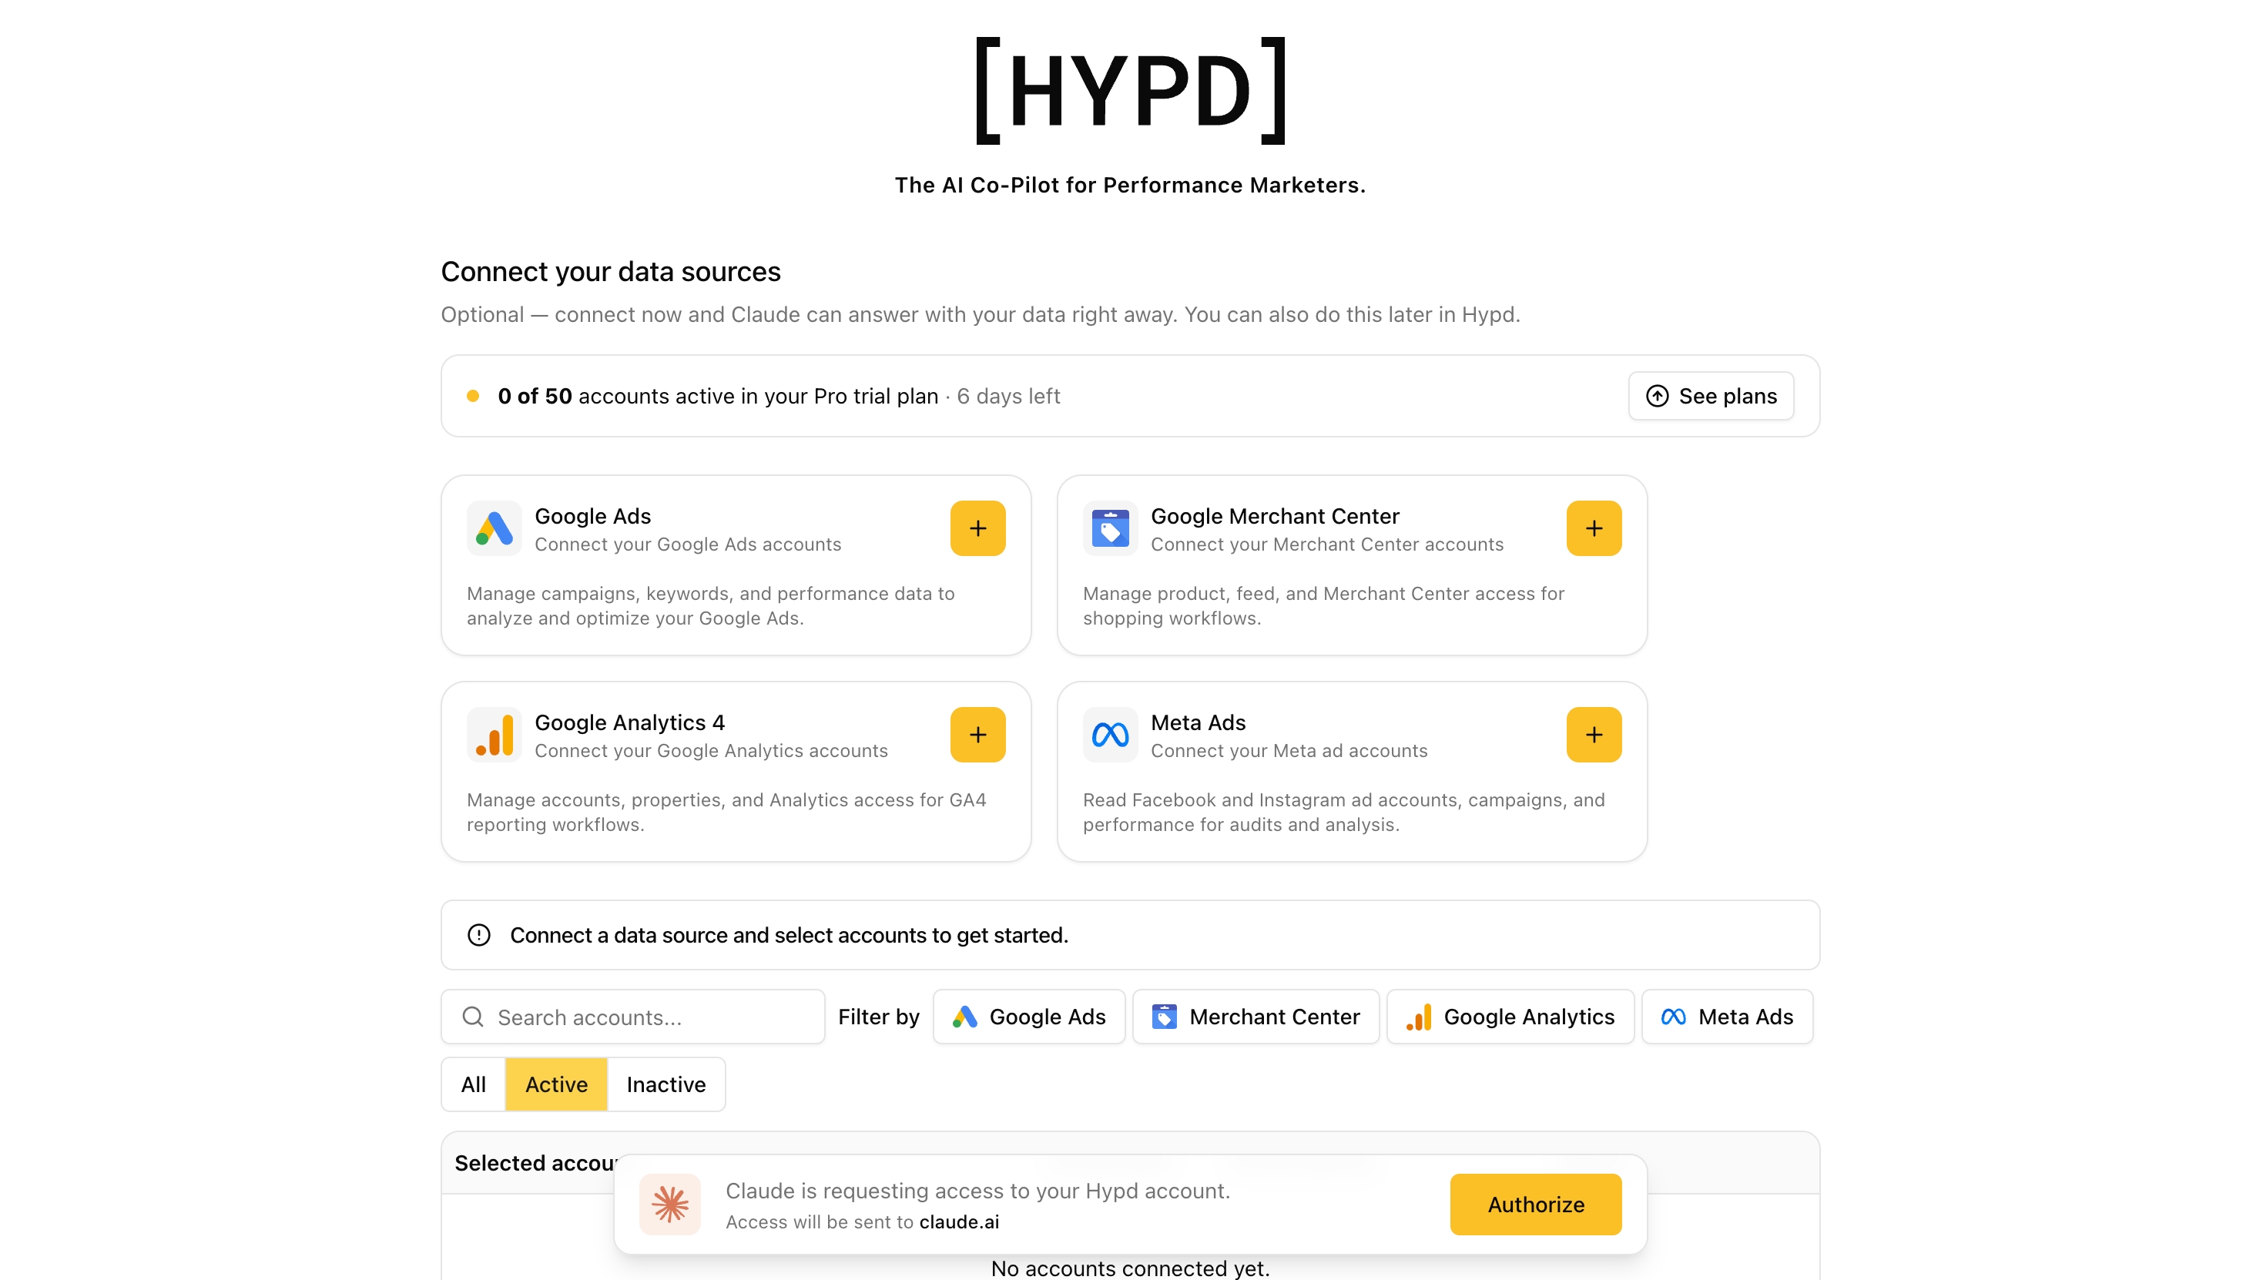The image size is (2263, 1280).
Task: Show All accounts tab
Action: point(473,1085)
